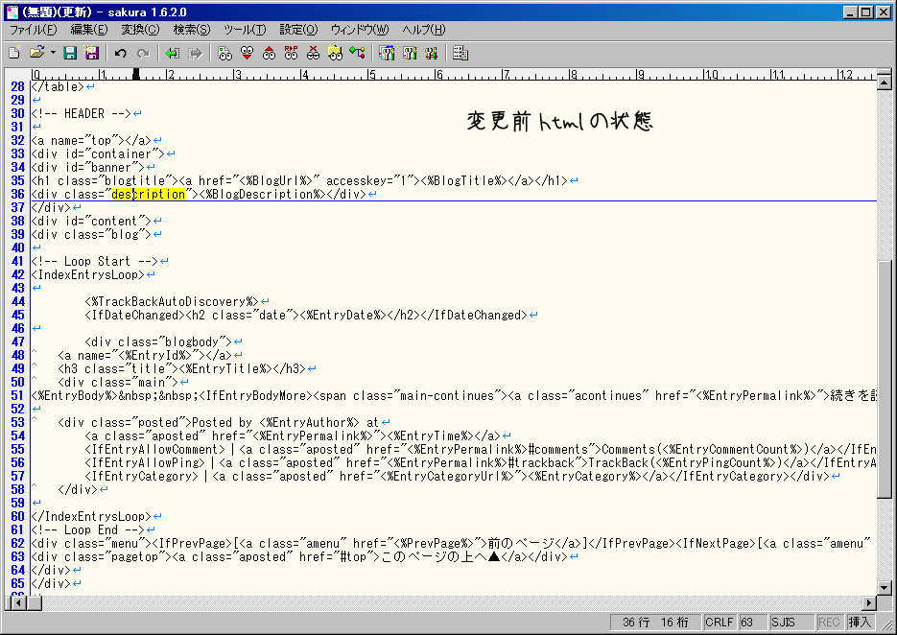Click '<div class="blogbody">' on line 47
Screen dimensions: 897x635
[x=158, y=342]
